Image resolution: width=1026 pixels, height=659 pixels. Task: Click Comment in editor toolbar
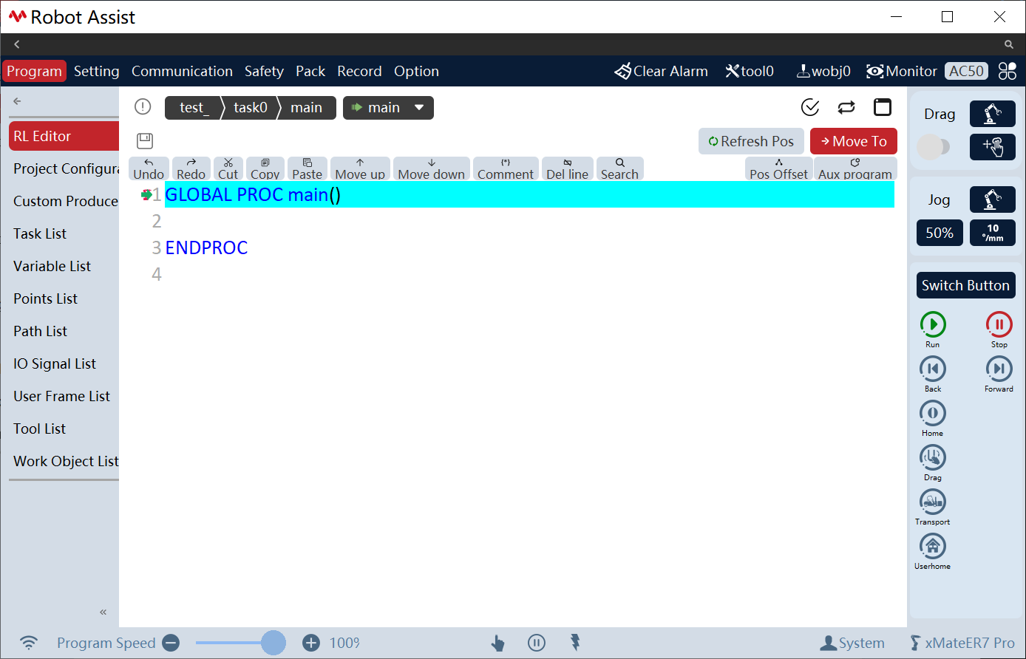(x=506, y=168)
